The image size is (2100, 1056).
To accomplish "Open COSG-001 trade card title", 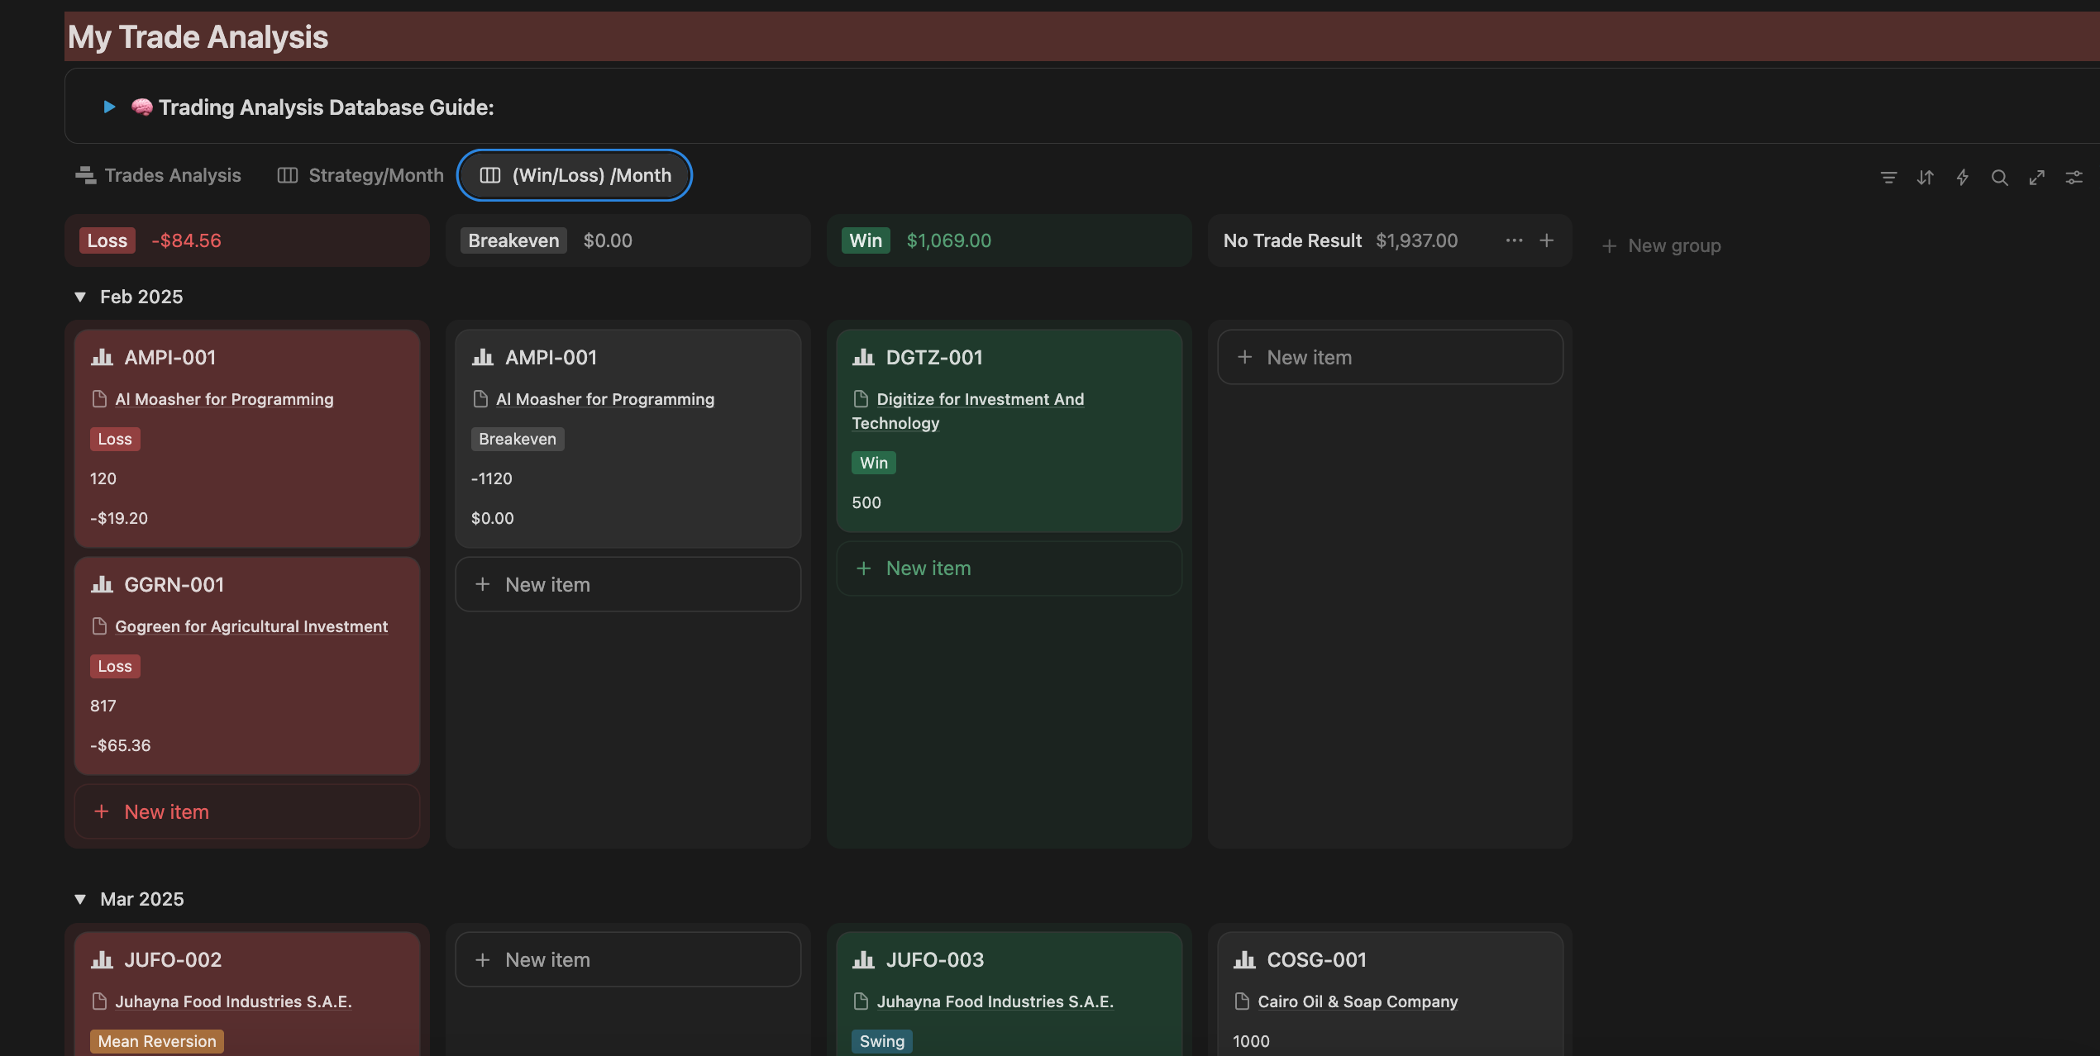I will click(1316, 959).
